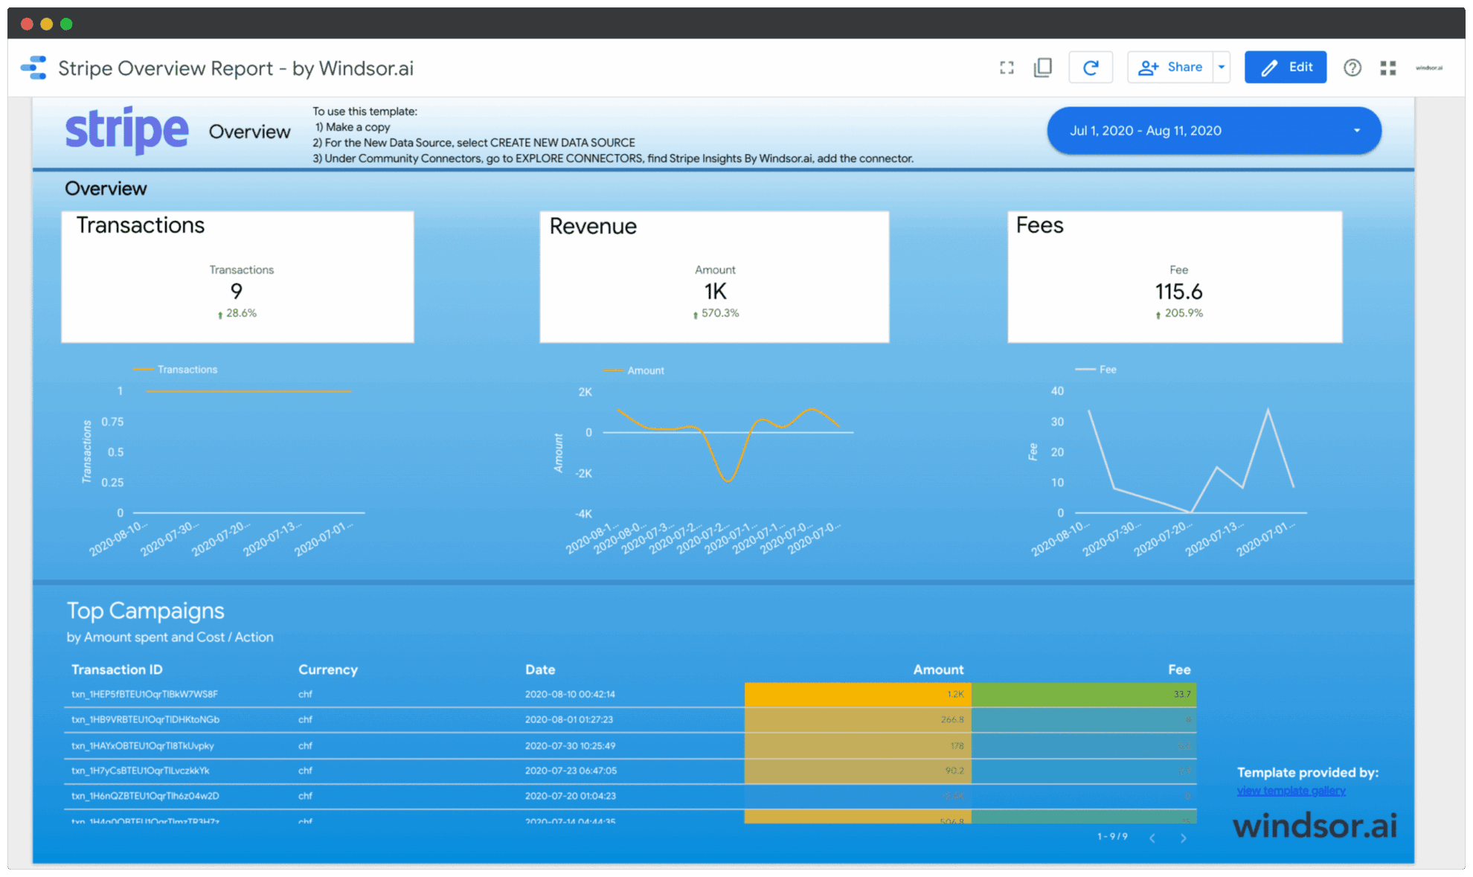This screenshot has width=1473, height=877.
Task: Click the Transactions chart legend label
Action: (187, 370)
